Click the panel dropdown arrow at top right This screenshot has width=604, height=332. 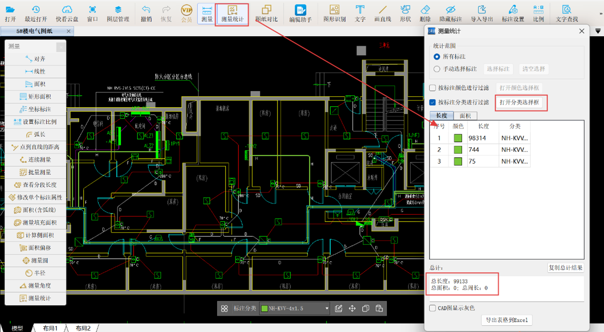598,31
